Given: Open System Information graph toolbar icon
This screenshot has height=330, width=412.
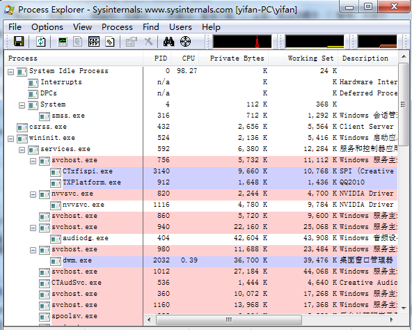Looking at the screenshot, I should click(63, 42).
